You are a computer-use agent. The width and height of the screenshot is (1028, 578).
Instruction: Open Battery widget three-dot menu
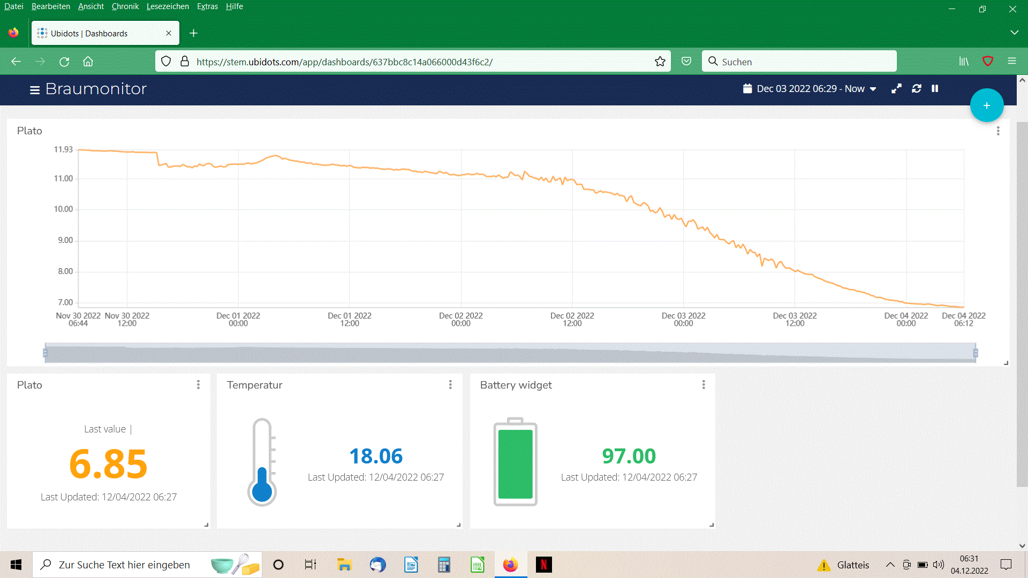[704, 385]
